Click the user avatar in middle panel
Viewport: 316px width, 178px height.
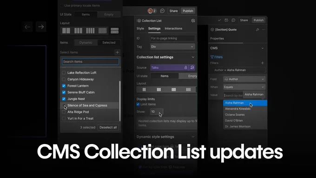point(150,11)
